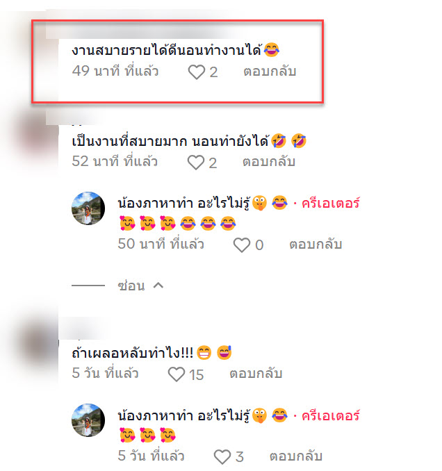Viewport: 442px width, 471px height.
Task: Select comment text งานสบายรายได้ดีนอนทำงานได้
Action: click(x=167, y=50)
